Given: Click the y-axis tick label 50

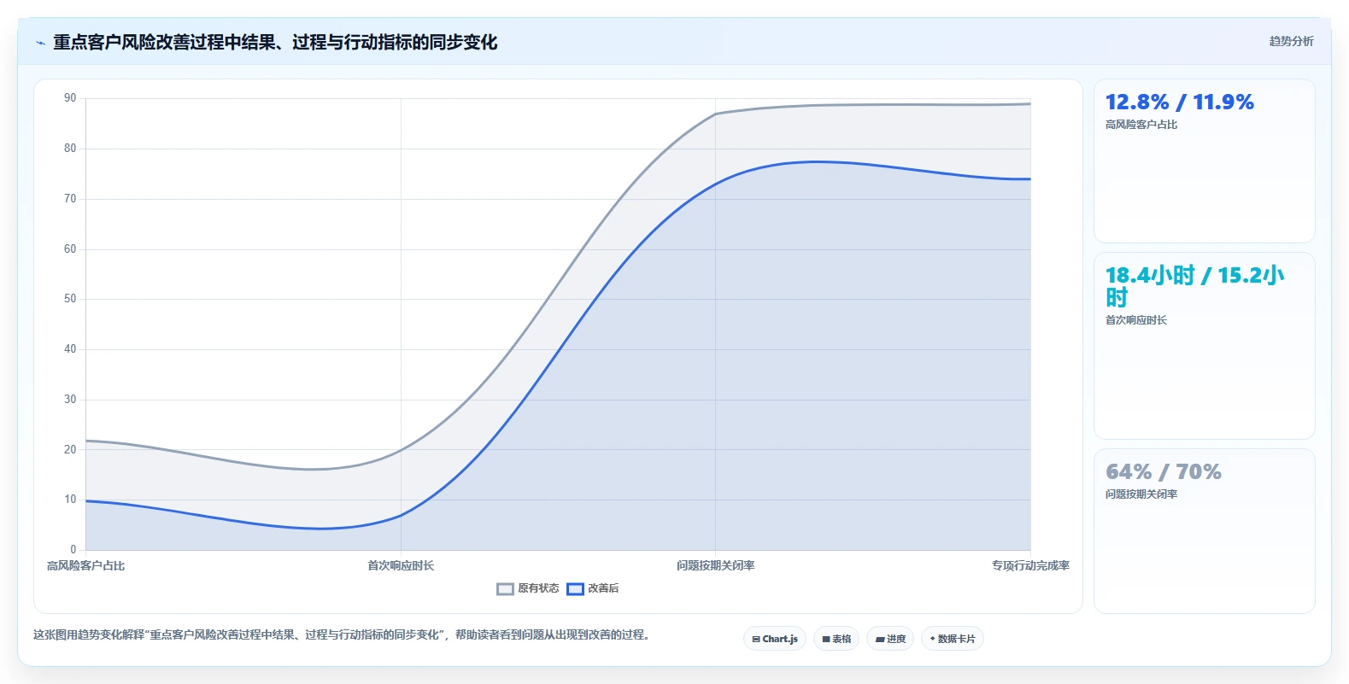Looking at the screenshot, I should click(x=70, y=299).
